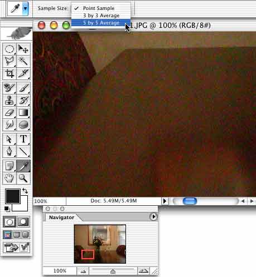Select the Move tool

(23, 50)
